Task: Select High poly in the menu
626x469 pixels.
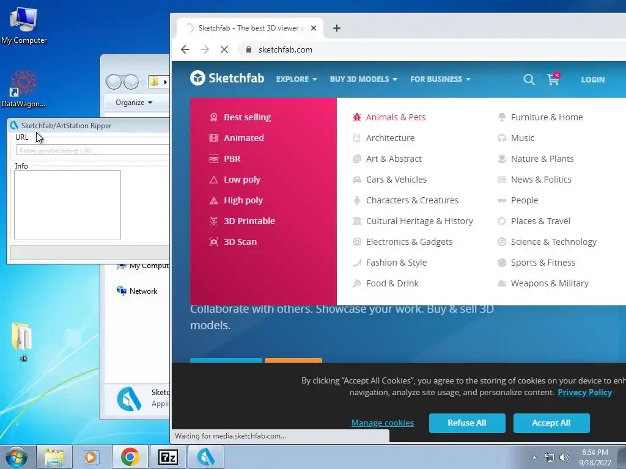Action: 237,200
